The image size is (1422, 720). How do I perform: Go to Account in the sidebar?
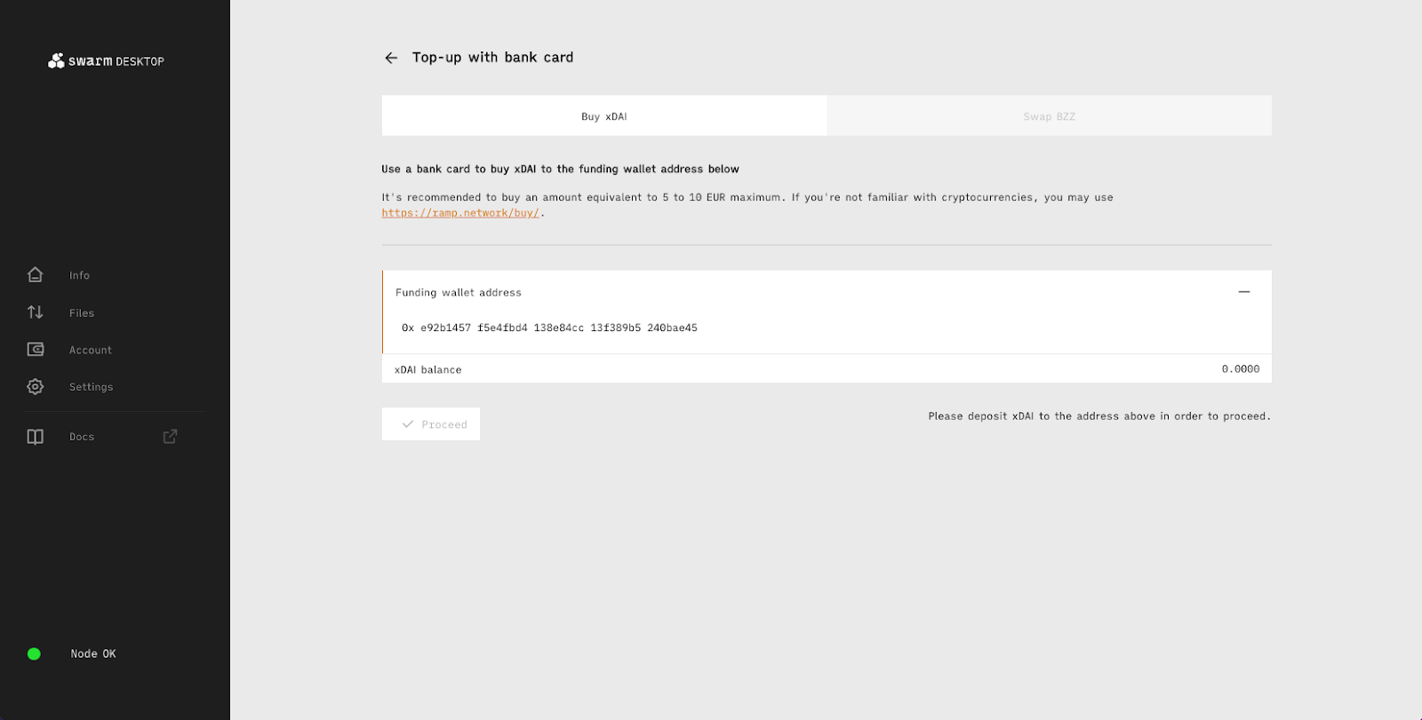coord(91,351)
